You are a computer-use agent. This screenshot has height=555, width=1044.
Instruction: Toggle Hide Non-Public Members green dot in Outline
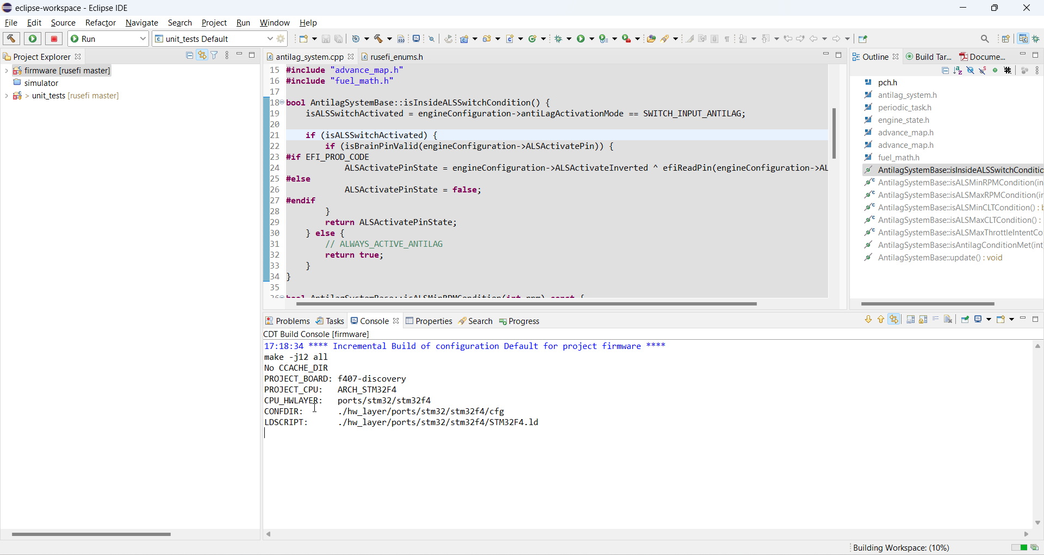(995, 71)
